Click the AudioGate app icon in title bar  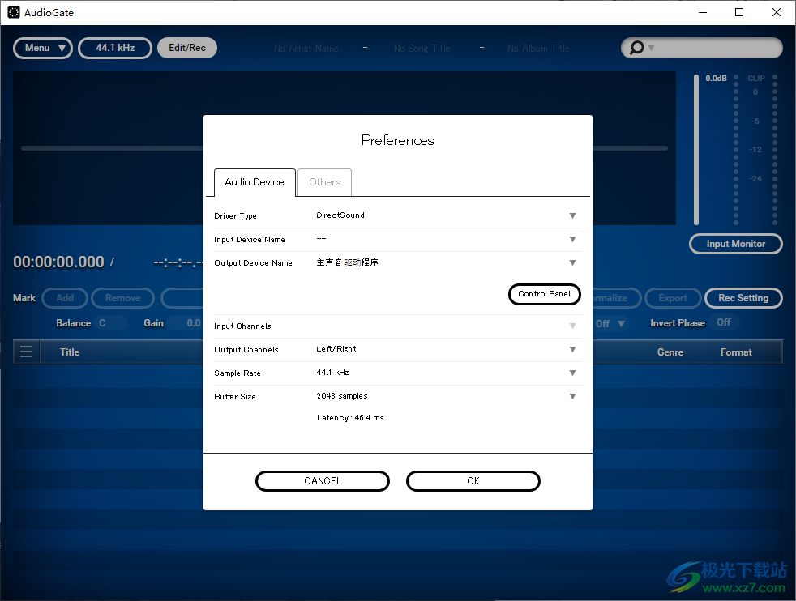(x=14, y=12)
